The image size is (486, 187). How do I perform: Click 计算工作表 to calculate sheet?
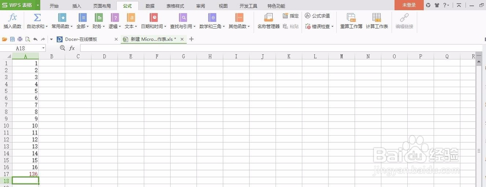click(x=377, y=21)
